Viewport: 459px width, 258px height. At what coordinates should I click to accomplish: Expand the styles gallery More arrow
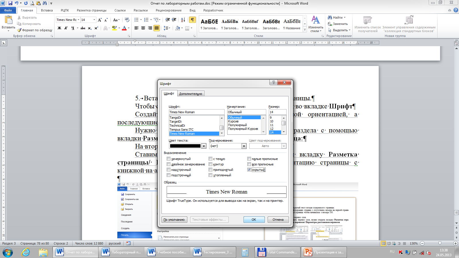[x=305, y=30]
